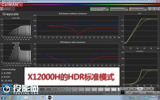Screen dimensions: 160x100
Task: Switch to CalMAN via CM taskbar icon
Action: [x=49, y=97]
